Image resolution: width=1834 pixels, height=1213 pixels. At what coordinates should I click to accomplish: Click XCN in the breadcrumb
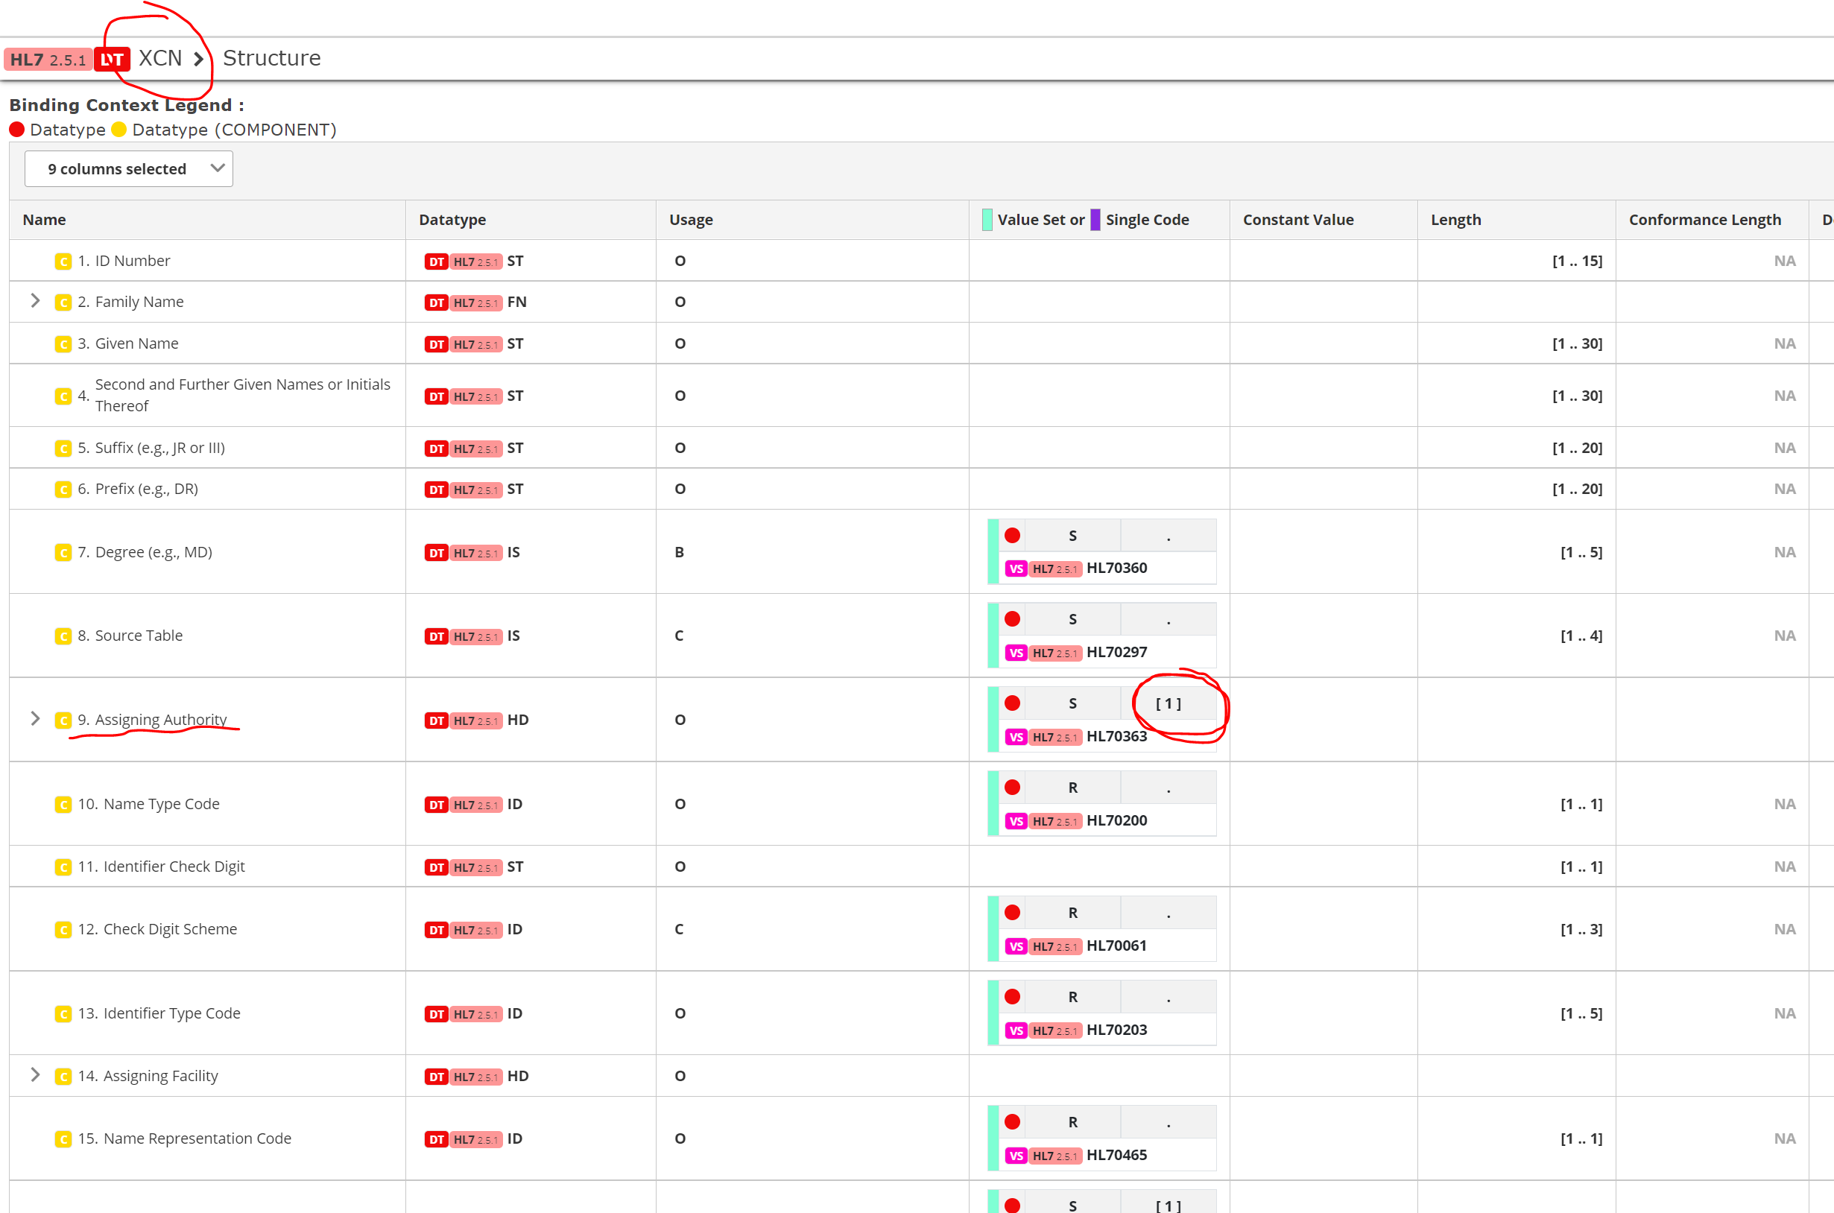(160, 57)
